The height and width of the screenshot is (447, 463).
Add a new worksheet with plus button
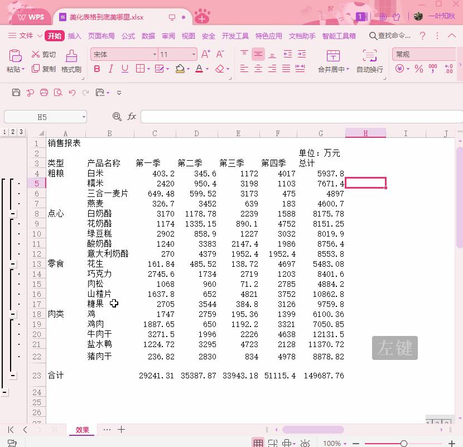tap(122, 430)
